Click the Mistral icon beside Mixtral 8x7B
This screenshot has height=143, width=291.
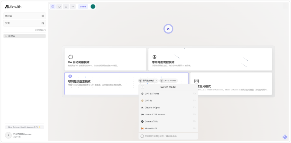142,129
